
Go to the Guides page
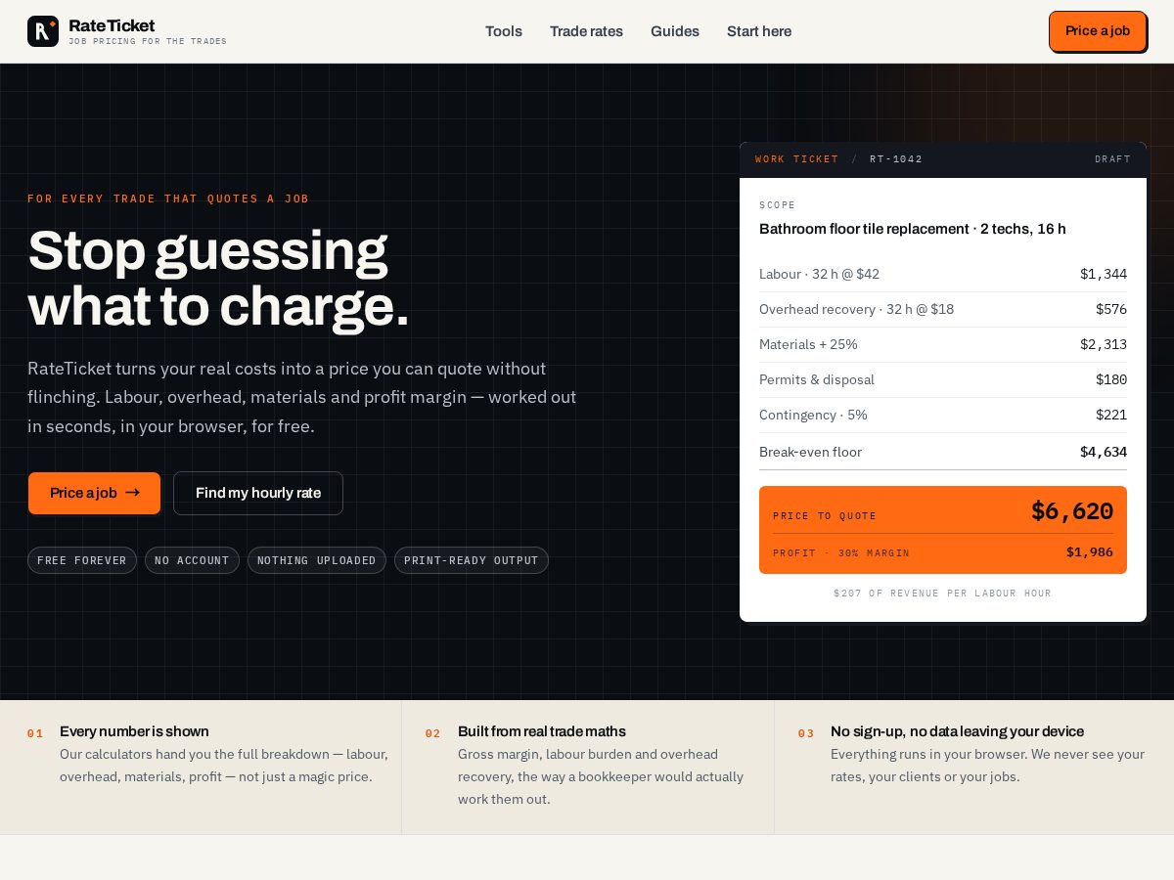click(675, 31)
